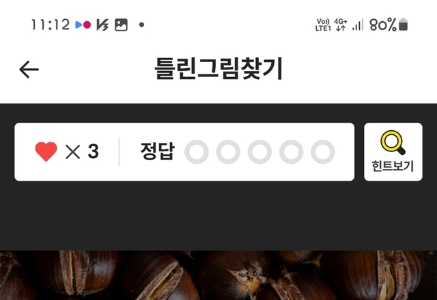The height and width of the screenshot is (300, 437).
Task: Tap the 힌트보기 label text
Action: (x=393, y=166)
